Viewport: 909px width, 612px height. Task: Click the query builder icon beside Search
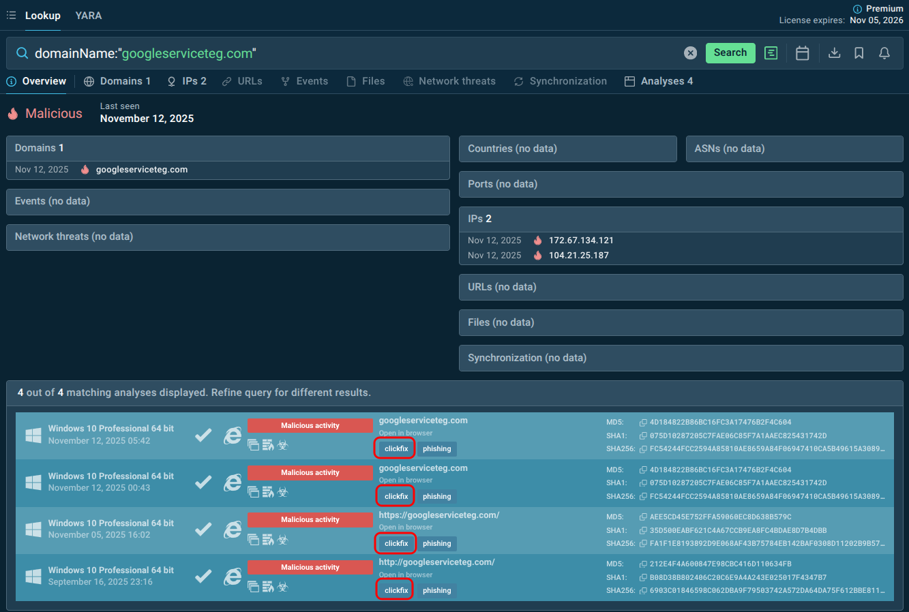pyautogui.click(x=771, y=53)
